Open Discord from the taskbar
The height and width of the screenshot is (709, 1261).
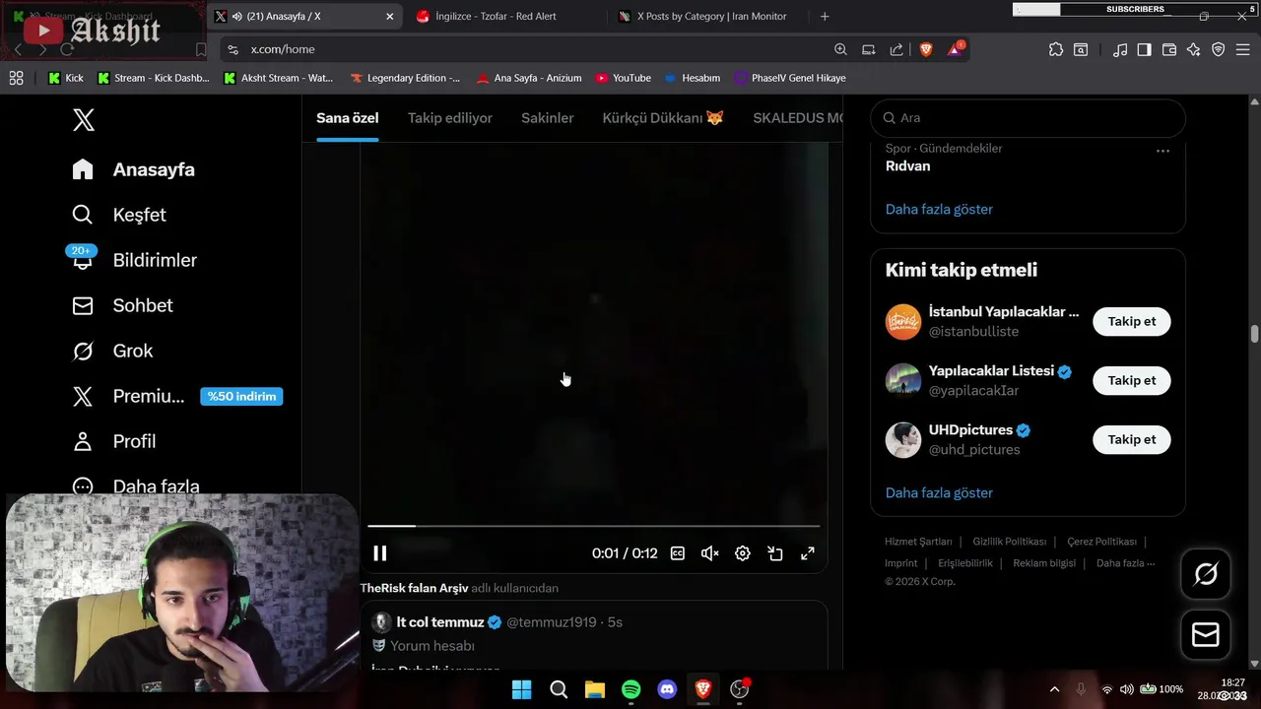point(667,689)
